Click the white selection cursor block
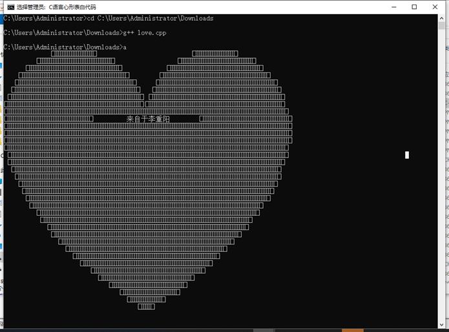Viewport: 449px width, 332px height. pyautogui.click(x=407, y=155)
